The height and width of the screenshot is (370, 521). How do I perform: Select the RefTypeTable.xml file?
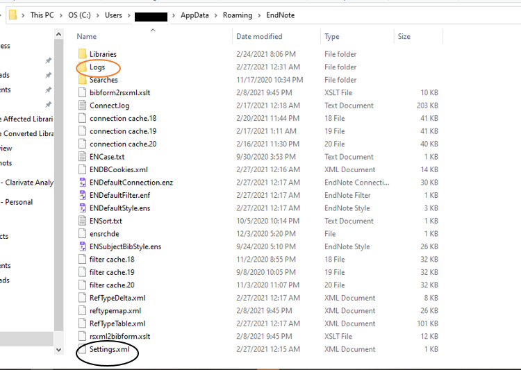117,323
